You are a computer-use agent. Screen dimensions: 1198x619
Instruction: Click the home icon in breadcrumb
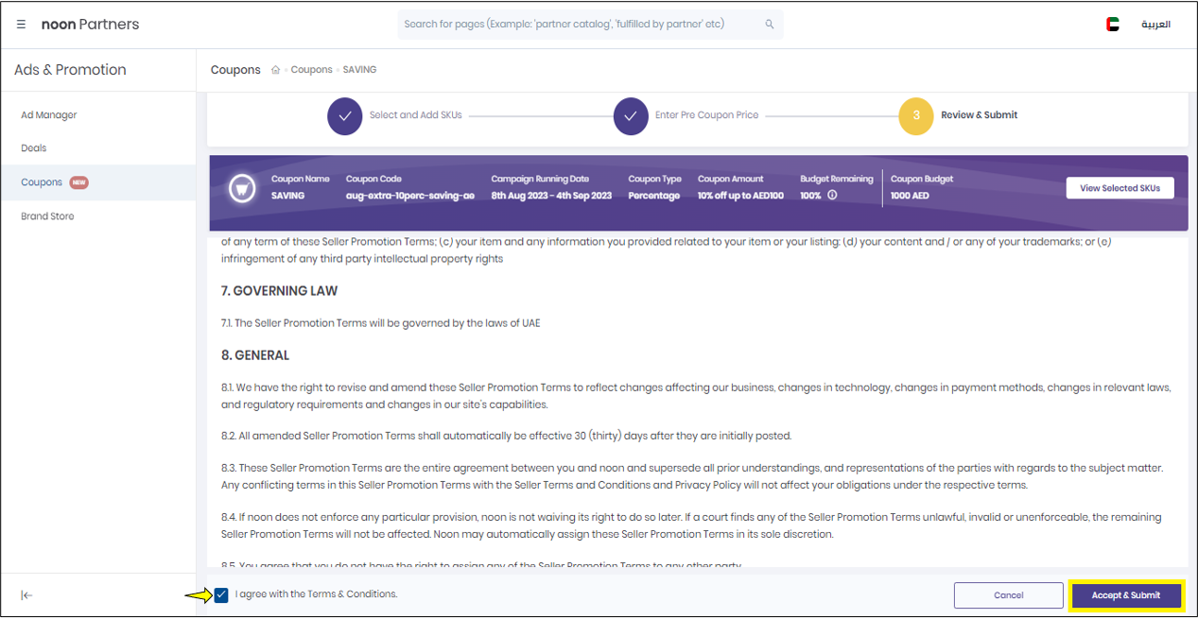275,70
